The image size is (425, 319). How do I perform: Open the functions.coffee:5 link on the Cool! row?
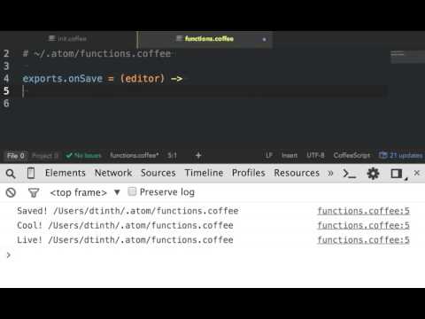(364, 226)
